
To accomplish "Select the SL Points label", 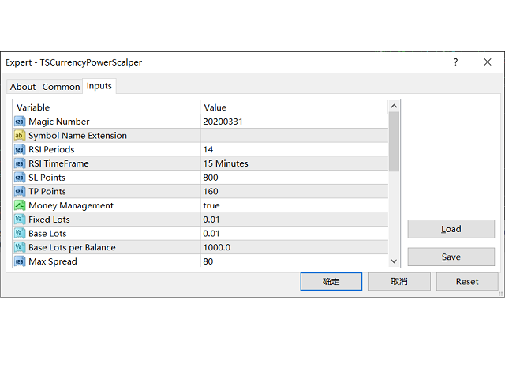I will [x=47, y=178].
